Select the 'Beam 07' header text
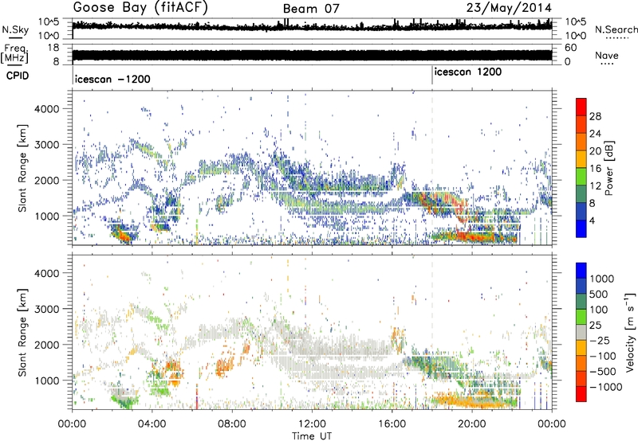Viewport: 638px width, 441px height. tap(311, 9)
